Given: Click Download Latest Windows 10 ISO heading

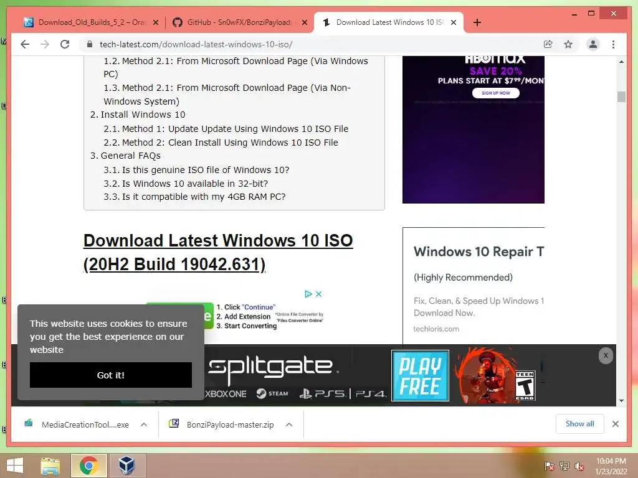Looking at the screenshot, I should [x=218, y=253].
